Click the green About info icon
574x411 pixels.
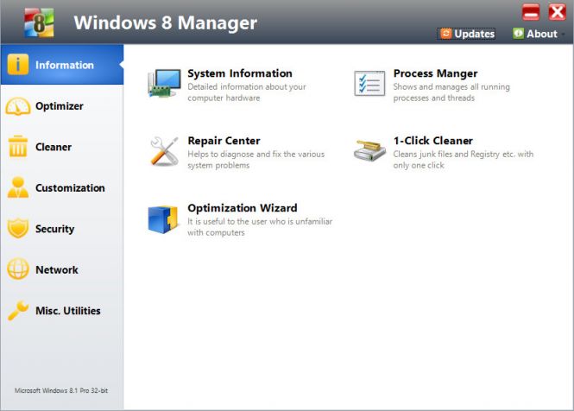coord(518,34)
